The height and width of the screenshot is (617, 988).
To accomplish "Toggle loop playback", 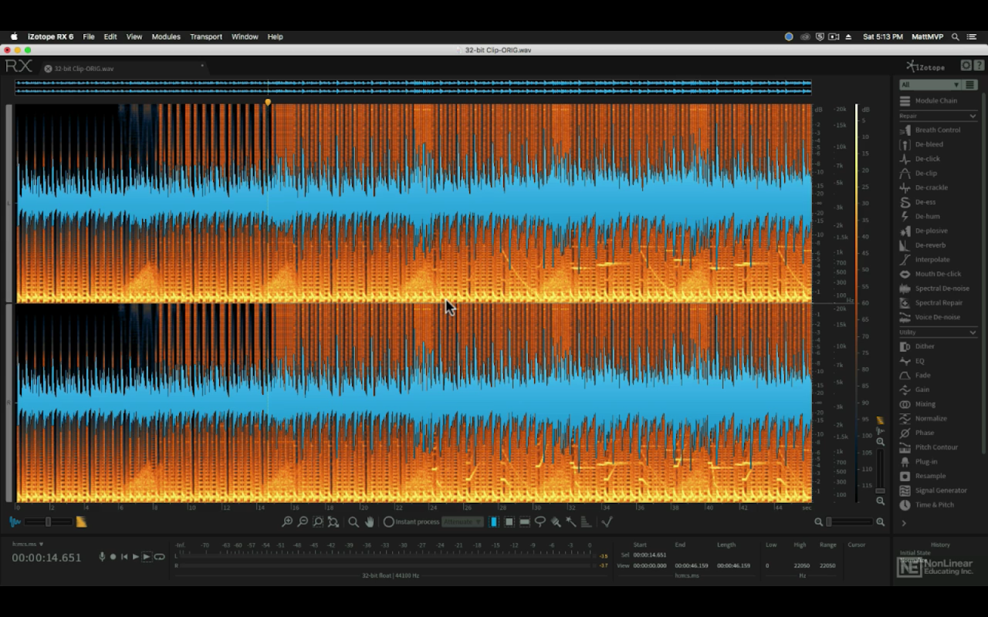I will tap(160, 557).
